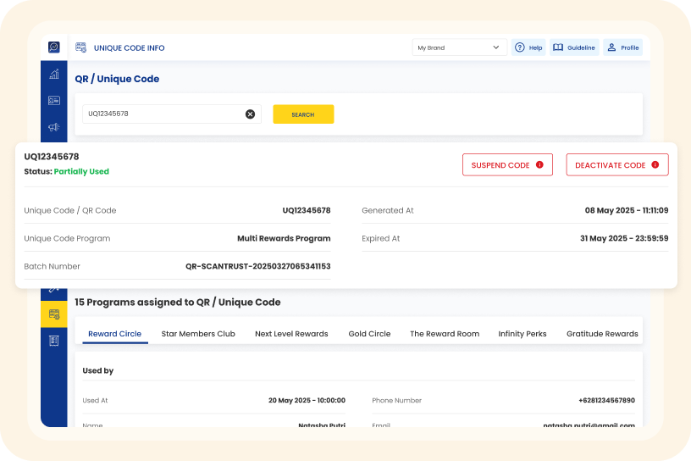The image size is (691, 461).
Task: Switch to Gratitude Rewards tab
Action: click(x=602, y=334)
